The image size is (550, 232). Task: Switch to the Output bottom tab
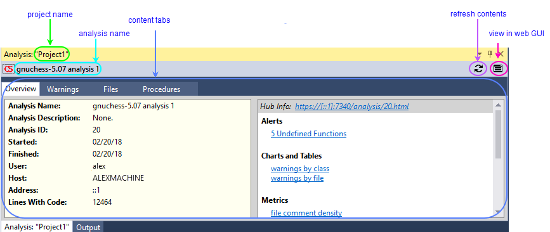88,228
